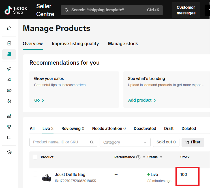Viewport: 210px width, 188px height.
Task: Sort by the Performance column arrows
Action: pyautogui.click(x=144, y=157)
